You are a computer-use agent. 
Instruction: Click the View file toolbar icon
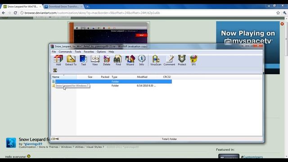click(x=95, y=60)
